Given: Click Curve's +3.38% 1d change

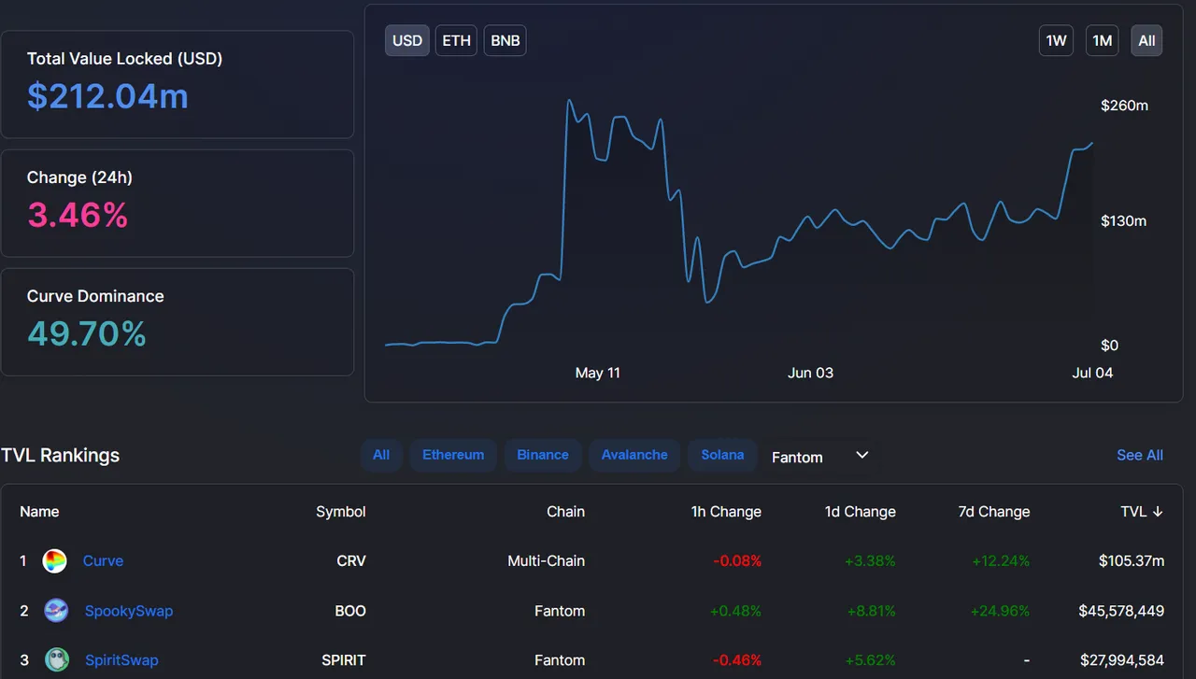Looking at the screenshot, I should (870, 561).
